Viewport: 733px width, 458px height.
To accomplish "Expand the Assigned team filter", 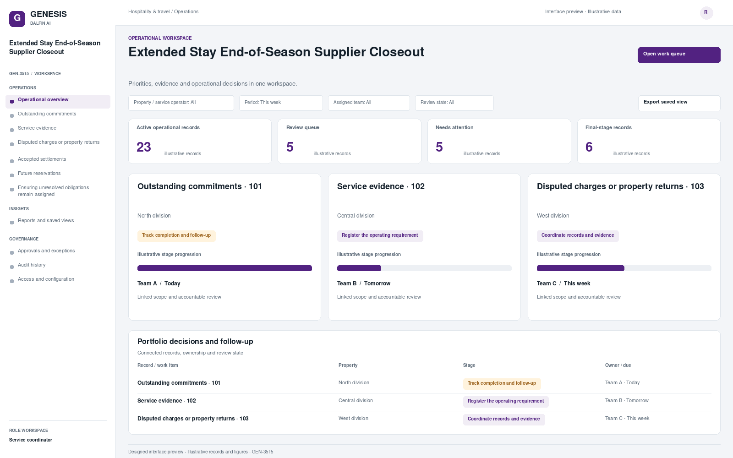I will 369,103.
